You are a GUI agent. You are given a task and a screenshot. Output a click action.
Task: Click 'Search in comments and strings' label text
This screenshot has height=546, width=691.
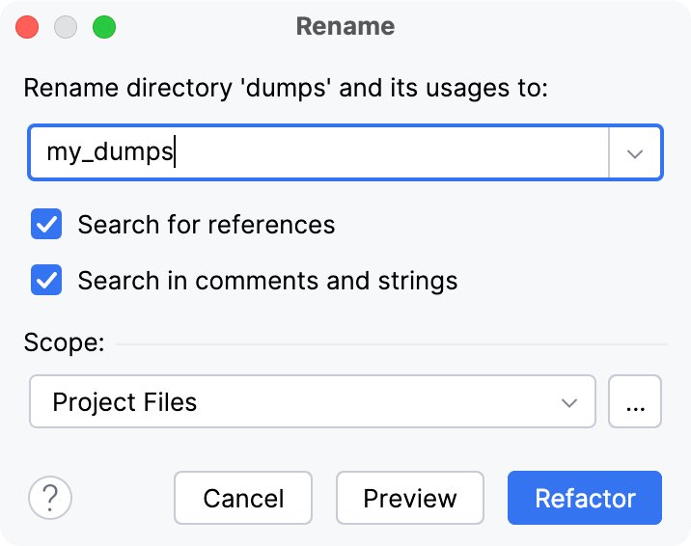click(267, 281)
